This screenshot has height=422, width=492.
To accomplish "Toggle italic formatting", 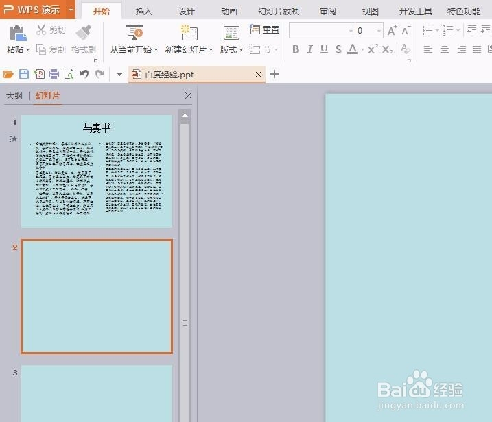I will 310,49.
